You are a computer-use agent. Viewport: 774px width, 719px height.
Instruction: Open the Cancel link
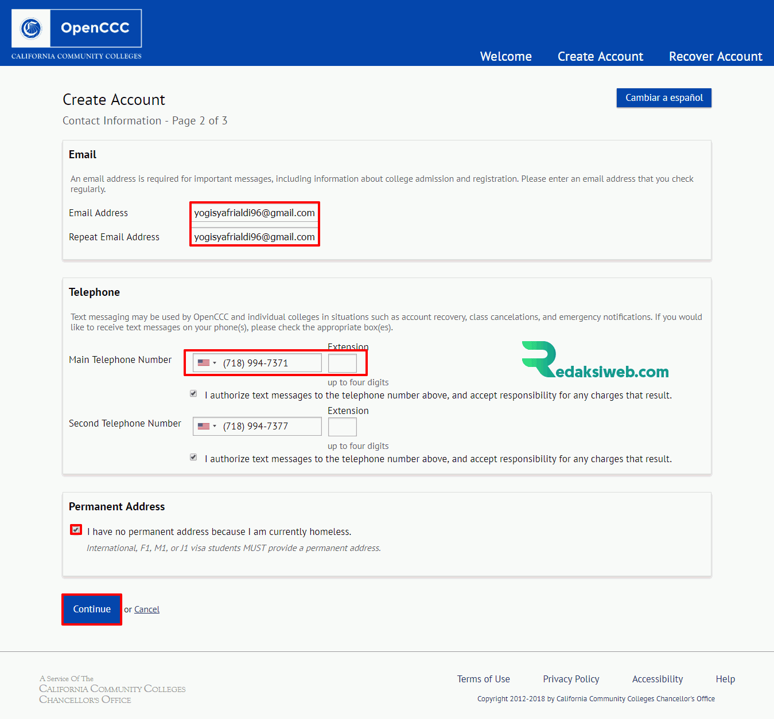point(146,609)
